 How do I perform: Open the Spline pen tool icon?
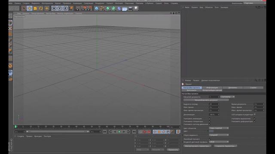(x=102, y=8)
